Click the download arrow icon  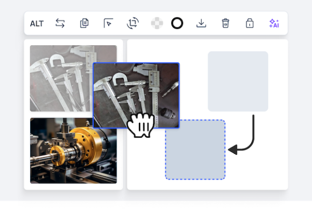[201, 23]
